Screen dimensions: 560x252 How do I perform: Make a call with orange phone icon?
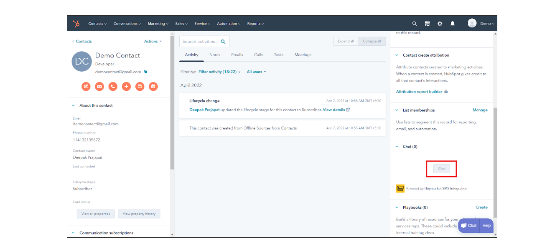113,87
